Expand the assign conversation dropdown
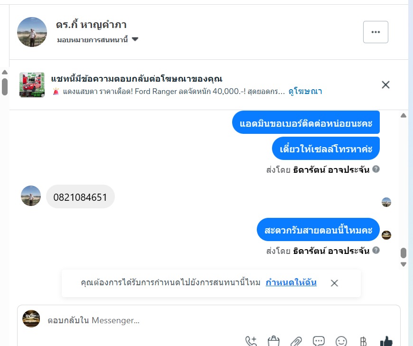The width and height of the screenshot is (413, 346). point(97,40)
